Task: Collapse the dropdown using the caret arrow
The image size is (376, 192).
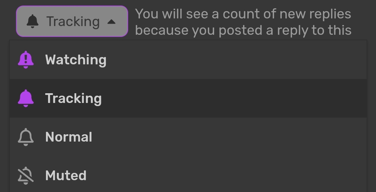Action: (x=111, y=22)
